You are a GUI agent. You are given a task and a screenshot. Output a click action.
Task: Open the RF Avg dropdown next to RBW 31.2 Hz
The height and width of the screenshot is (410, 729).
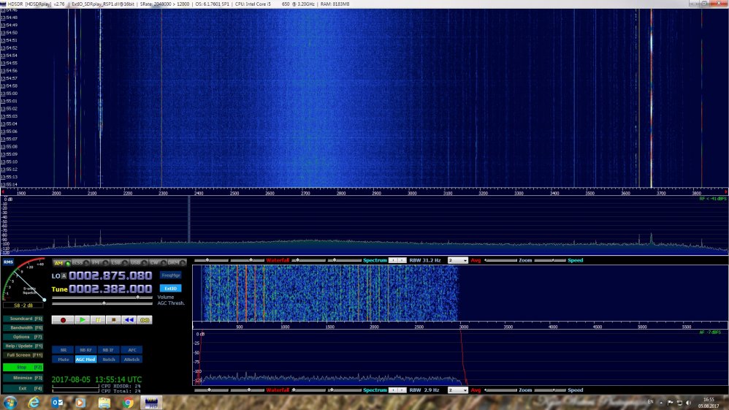[457, 261]
